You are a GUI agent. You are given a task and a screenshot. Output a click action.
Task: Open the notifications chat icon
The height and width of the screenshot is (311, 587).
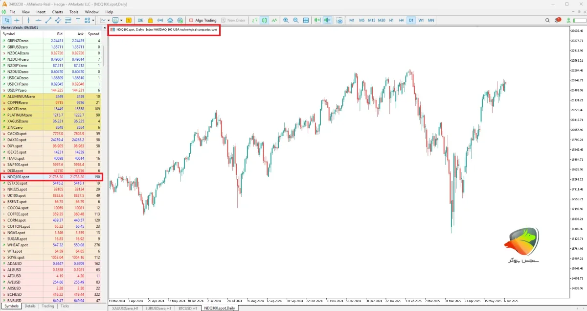pos(558,20)
